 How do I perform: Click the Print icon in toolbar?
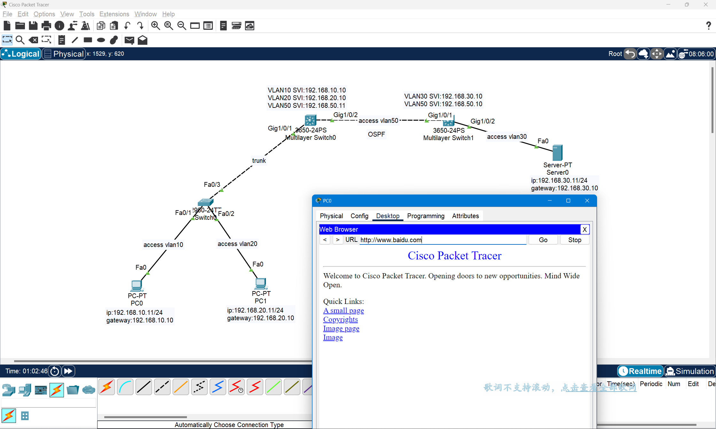46,26
